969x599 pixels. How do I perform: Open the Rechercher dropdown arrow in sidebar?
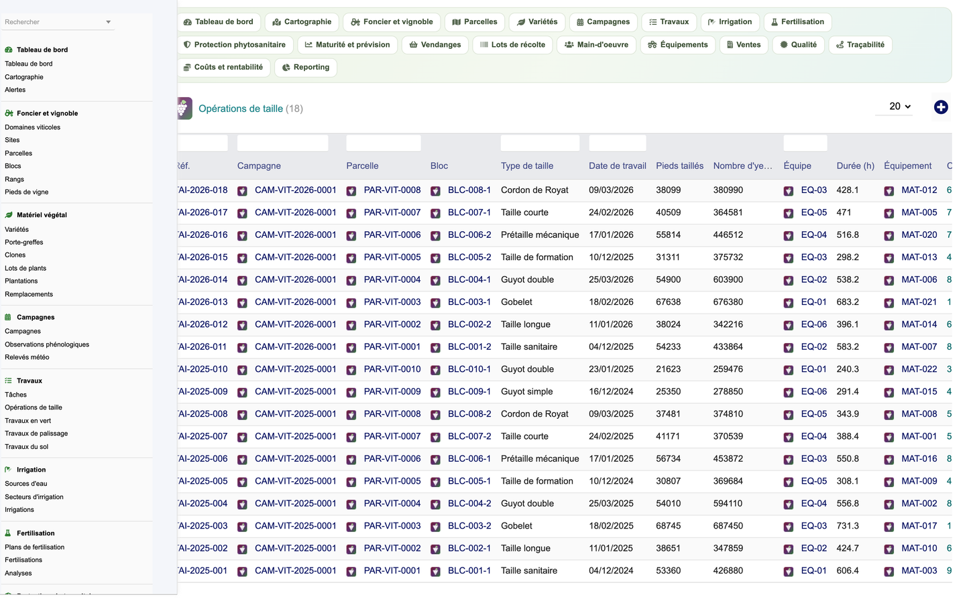(109, 22)
